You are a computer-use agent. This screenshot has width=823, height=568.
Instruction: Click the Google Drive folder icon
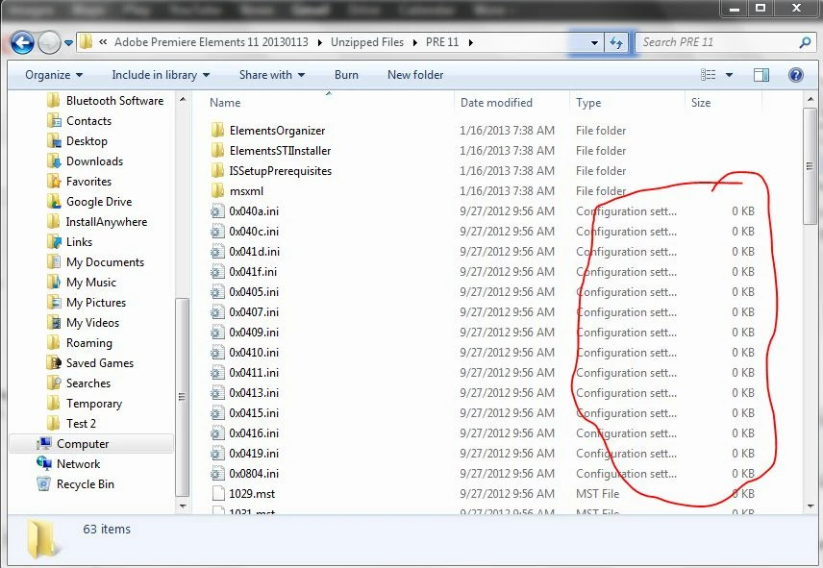[x=54, y=202]
